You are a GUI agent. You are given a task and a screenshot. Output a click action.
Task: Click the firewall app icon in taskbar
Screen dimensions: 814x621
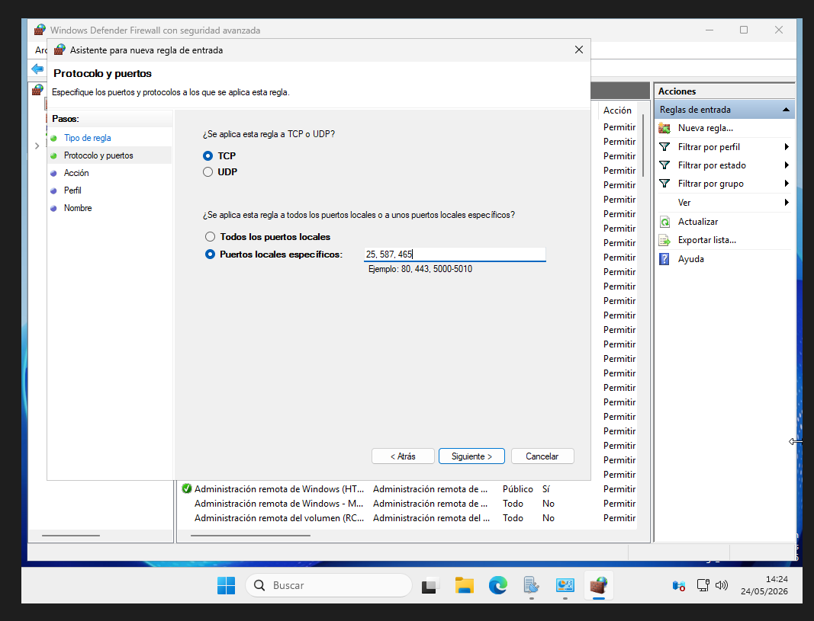pos(599,586)
